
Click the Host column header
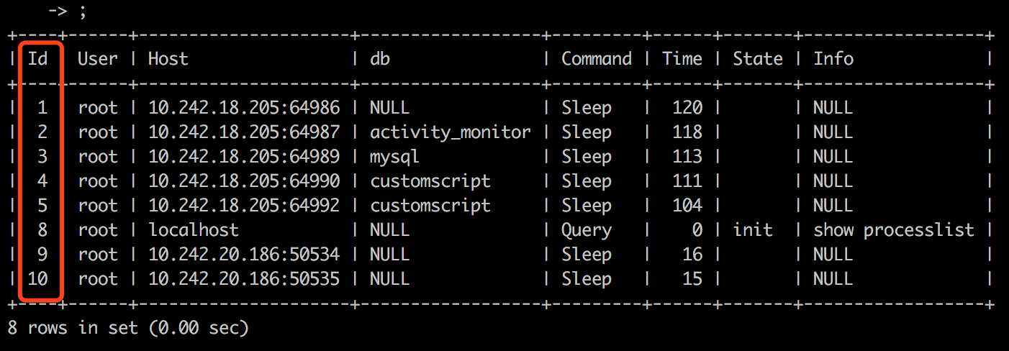(168, 59)
